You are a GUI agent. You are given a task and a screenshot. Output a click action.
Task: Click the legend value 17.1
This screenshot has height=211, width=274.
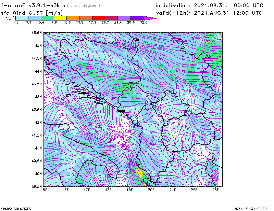pyautogui.click(x=92, y=22)
